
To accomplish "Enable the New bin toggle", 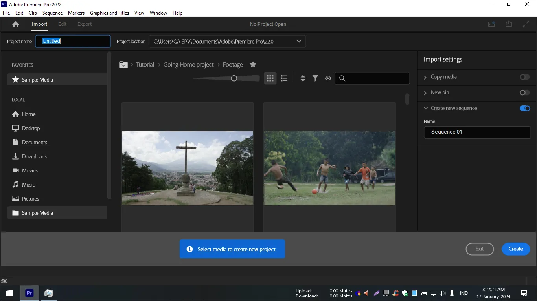I will point(524,92).
